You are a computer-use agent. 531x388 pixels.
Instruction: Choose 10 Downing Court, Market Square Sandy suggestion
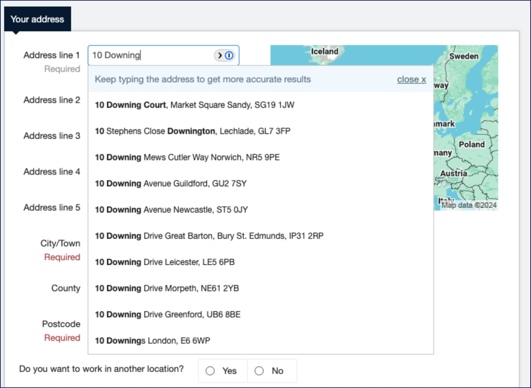coord(194,105)
